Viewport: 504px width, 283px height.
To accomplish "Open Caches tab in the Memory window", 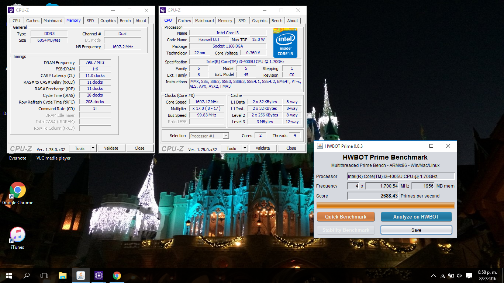I will tap(32, 21).
